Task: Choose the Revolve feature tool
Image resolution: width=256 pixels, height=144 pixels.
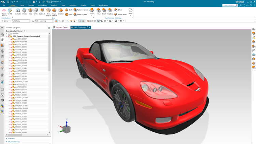Action: point(24,11)
